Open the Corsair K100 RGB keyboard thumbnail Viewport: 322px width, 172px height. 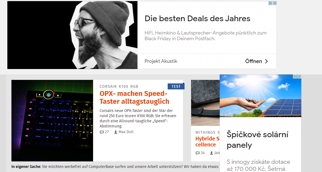(x=52, y=121)
